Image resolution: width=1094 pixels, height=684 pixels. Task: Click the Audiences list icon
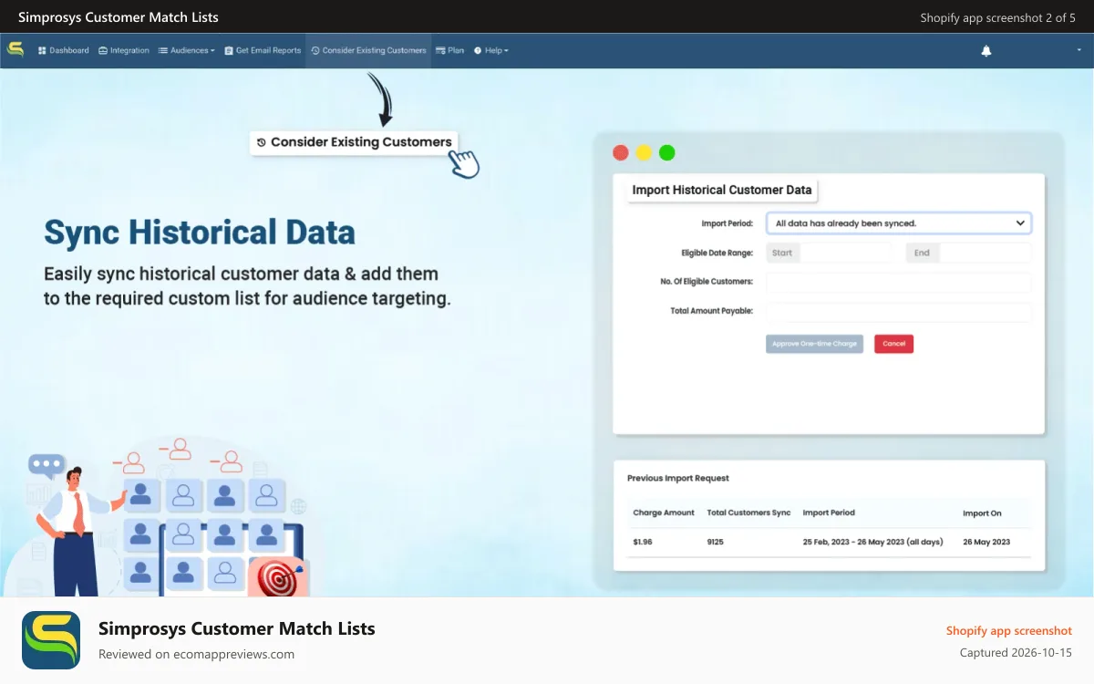pos(163,51)
